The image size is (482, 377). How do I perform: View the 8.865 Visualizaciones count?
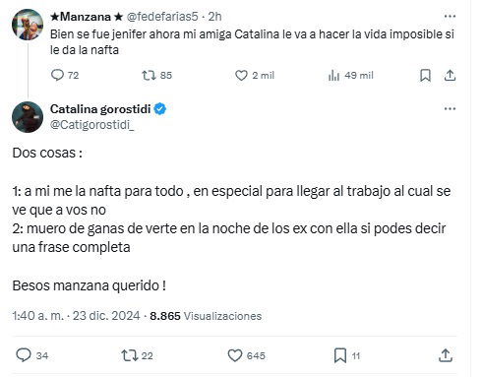[x=206, y=316]
